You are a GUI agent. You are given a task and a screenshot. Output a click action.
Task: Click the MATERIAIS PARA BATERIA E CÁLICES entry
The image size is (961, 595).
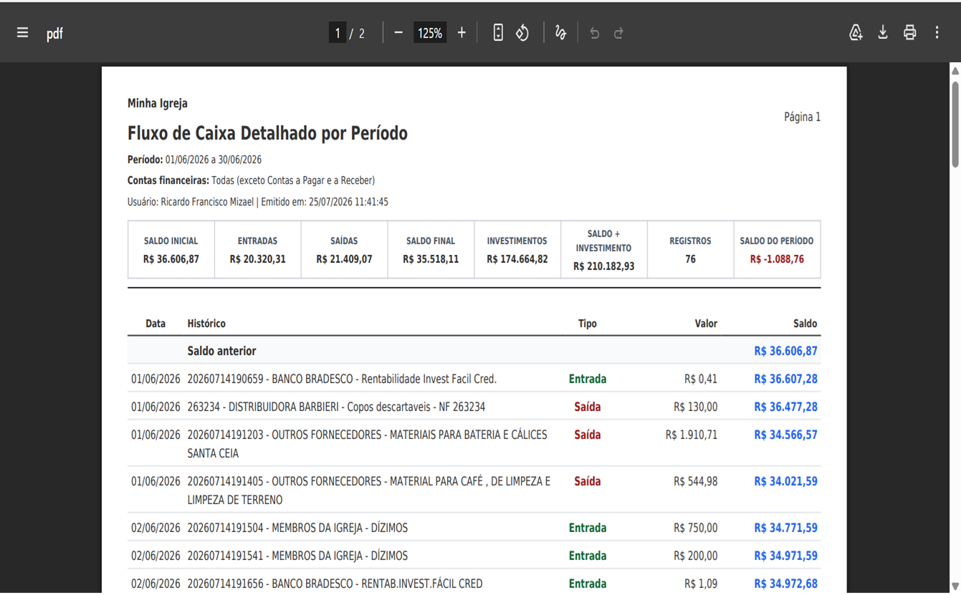coord(367,444)
